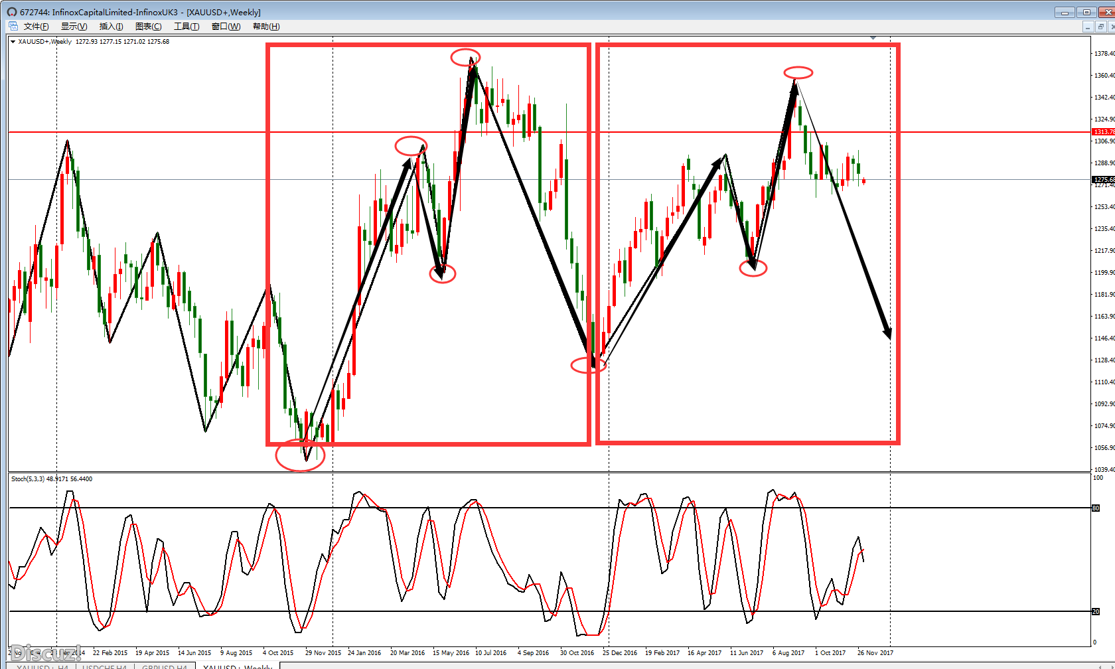Click the 19 Feb 2017 date label
This screenshot has height=669, width=1115.
click(662, 653)
